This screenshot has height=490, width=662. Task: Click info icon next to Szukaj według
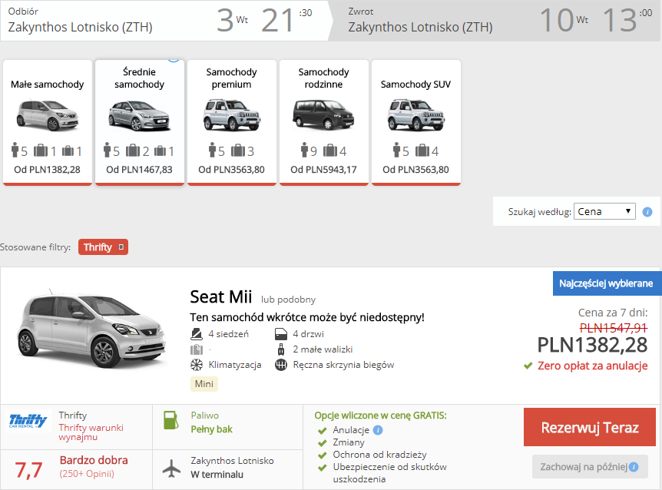coord(647,212)
